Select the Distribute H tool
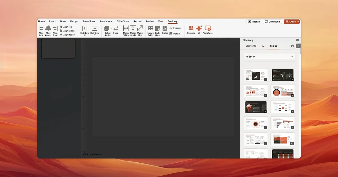Viewport: 338px width, 177px height. click(85, 29)
